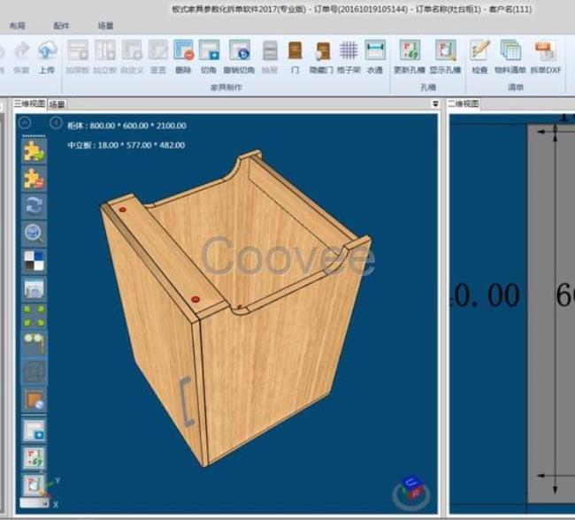Select the 加立板 add vertical panel tool

pos(105,50)
